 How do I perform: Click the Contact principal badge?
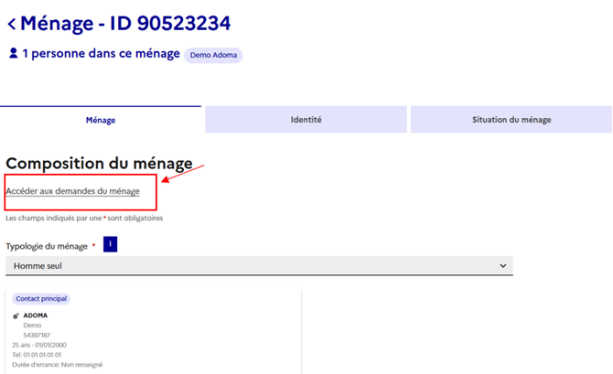tap(41, 299)
